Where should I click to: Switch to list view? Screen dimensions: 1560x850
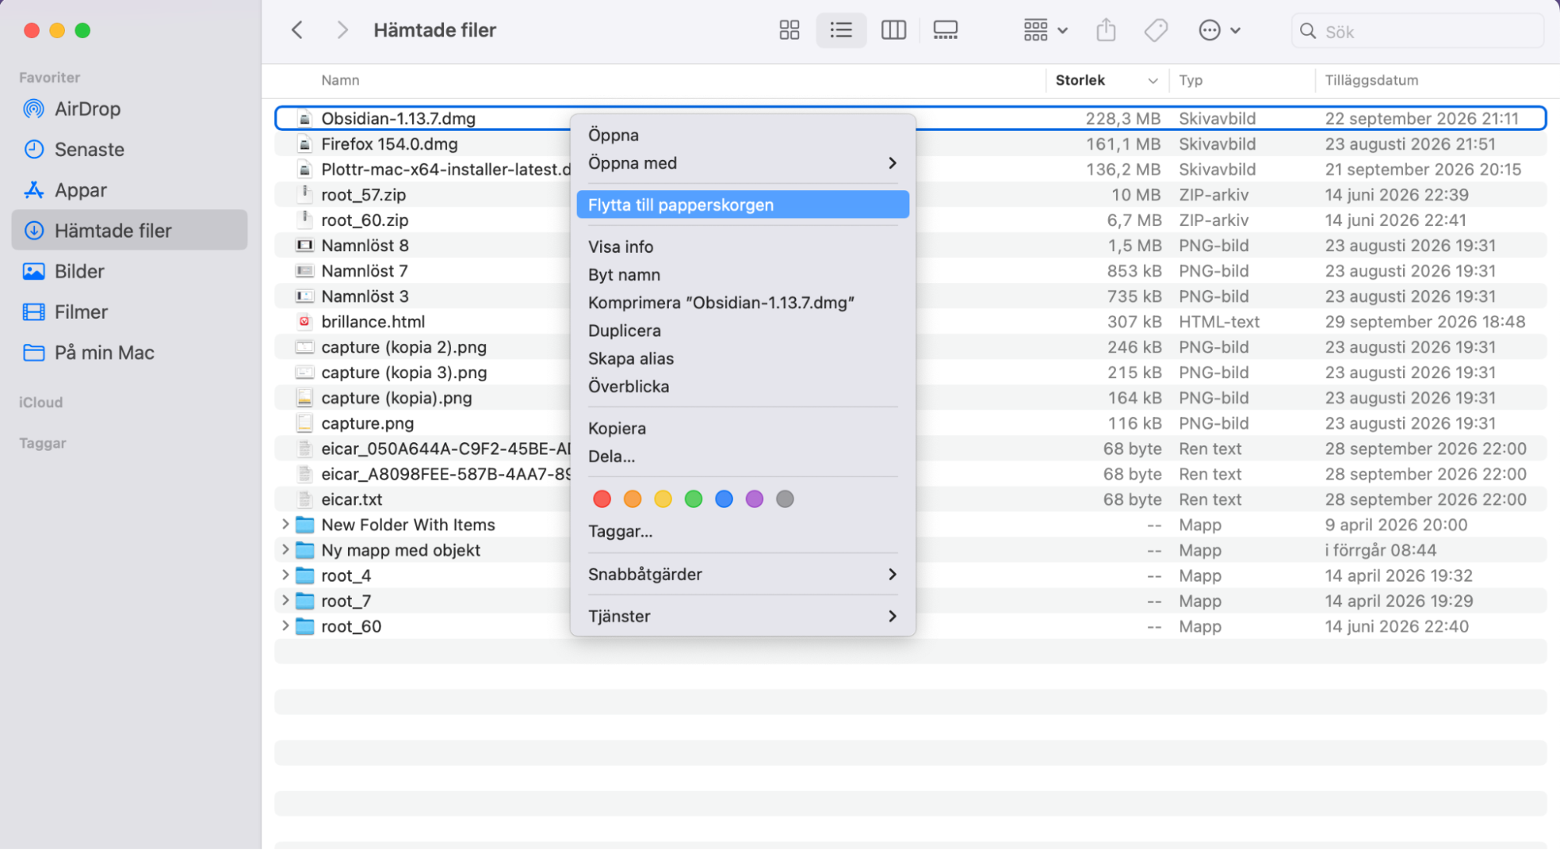(841, 30)
